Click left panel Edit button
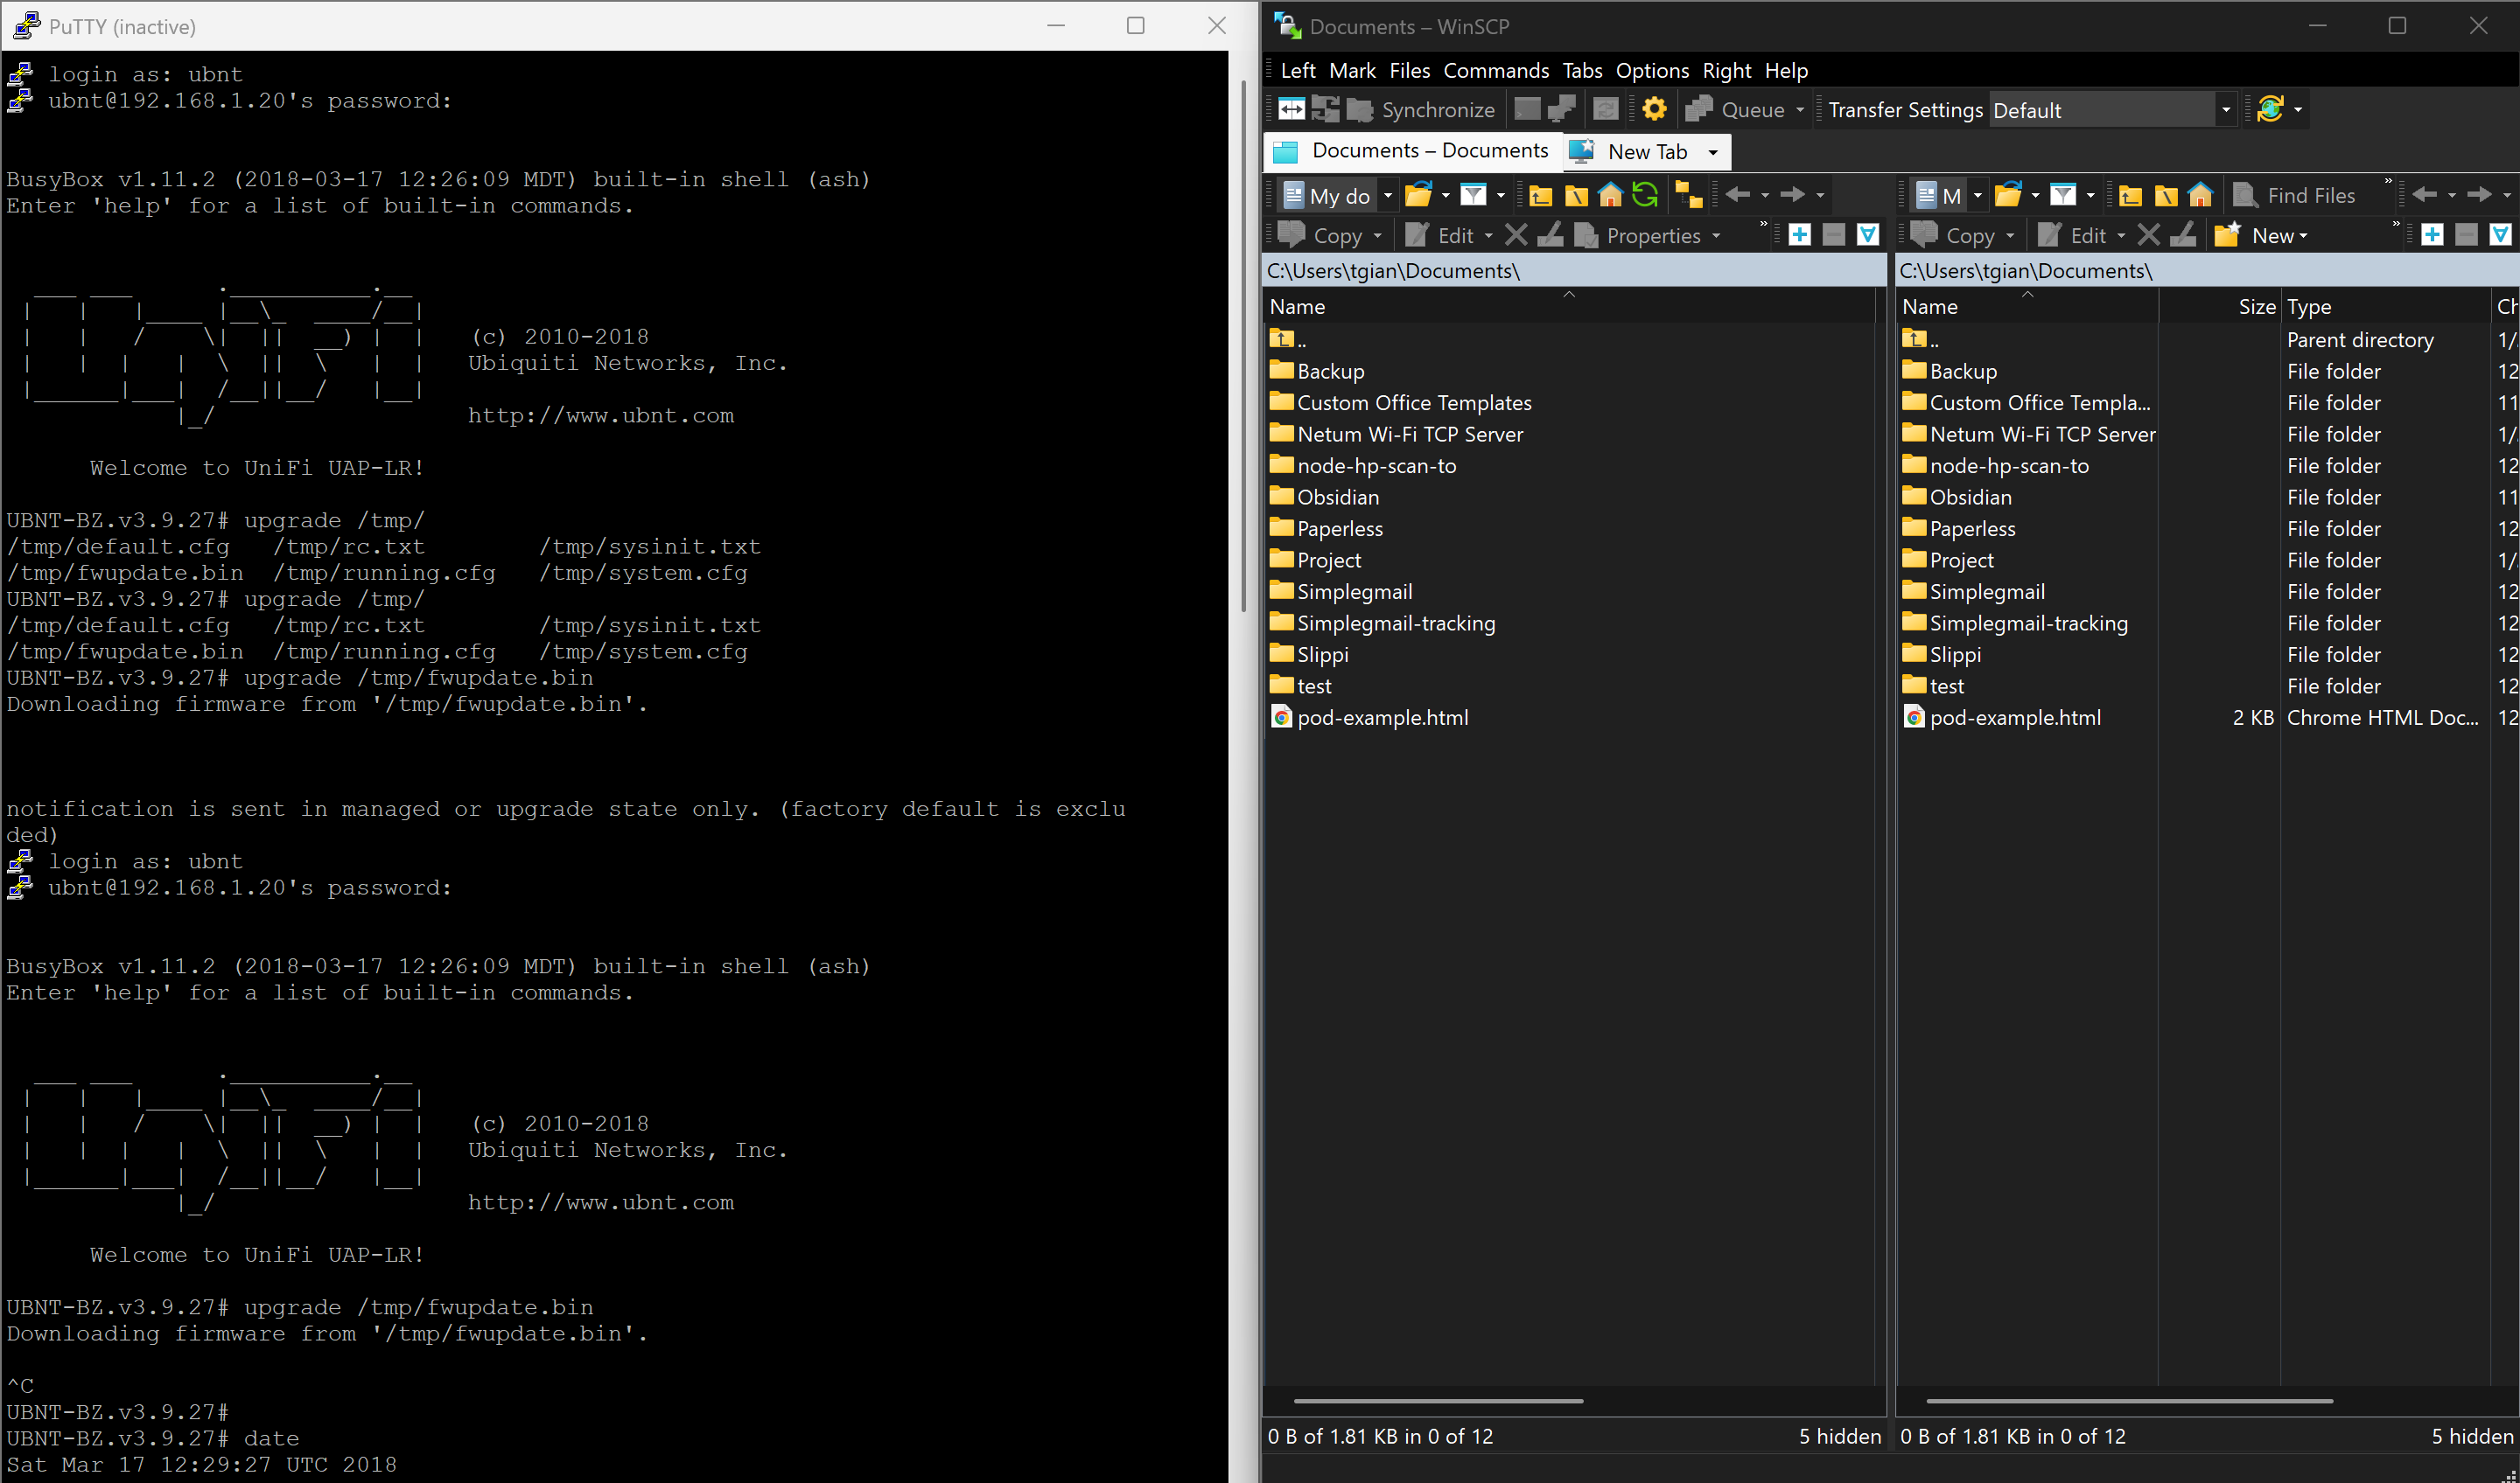2520x1483 pixels. tap(1440, 236)
